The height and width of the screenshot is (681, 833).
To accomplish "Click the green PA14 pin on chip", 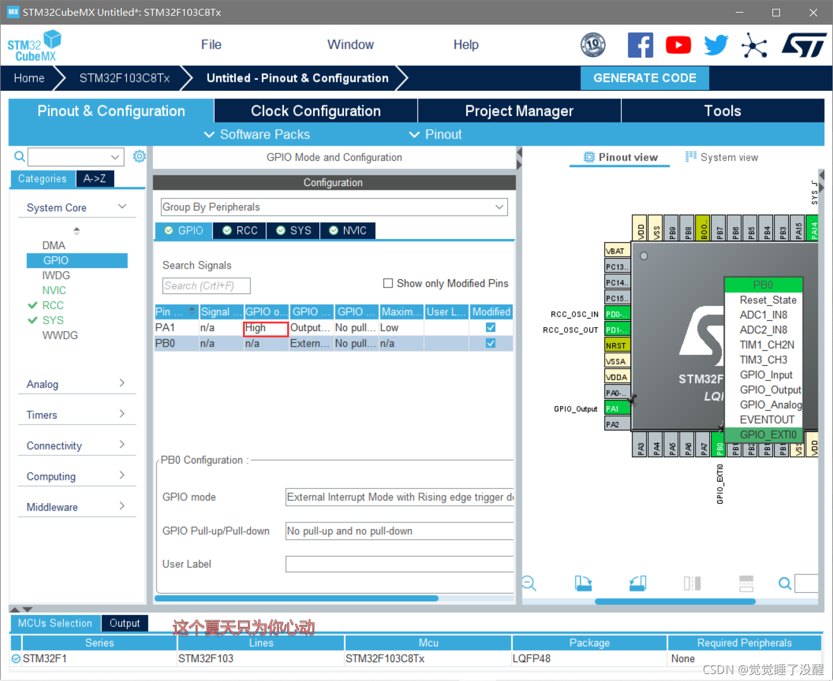I will pos(813,228).
